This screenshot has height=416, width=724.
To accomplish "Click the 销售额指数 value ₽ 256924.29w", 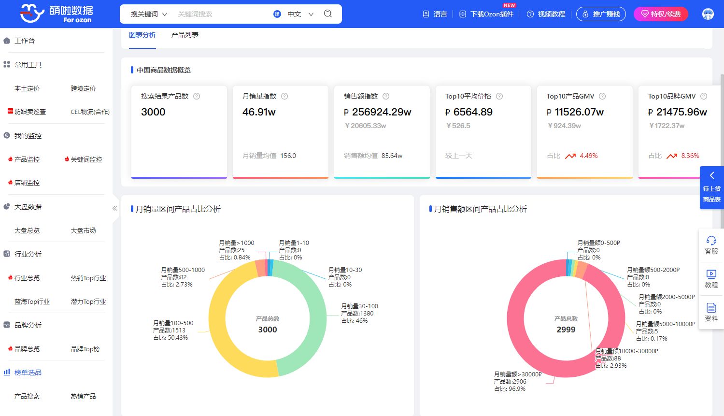I will pos(377,112).
